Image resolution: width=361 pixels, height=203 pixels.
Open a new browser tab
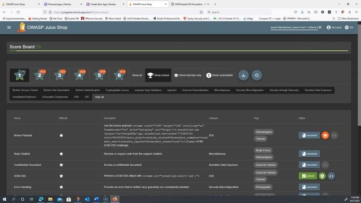215,4
